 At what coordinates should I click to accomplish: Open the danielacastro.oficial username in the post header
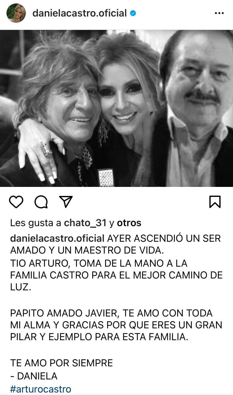[x=80, y=13]
